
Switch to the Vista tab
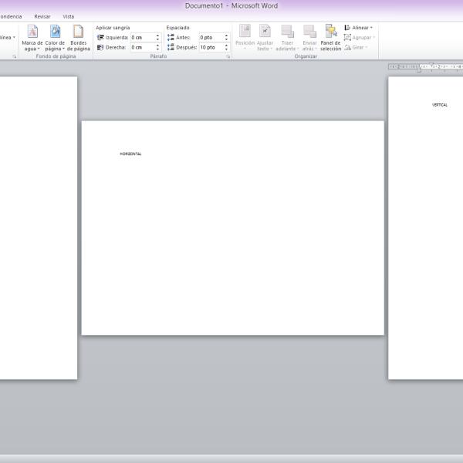(x=68, y=16)
